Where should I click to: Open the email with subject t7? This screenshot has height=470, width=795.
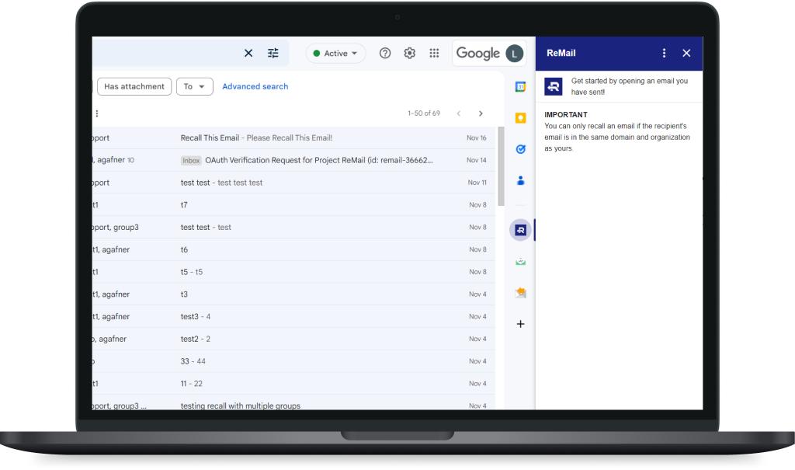[x=294, y=204]
